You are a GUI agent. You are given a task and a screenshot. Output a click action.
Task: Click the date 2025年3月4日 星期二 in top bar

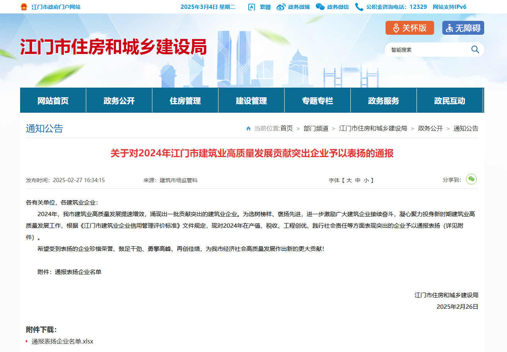tap(208, 7)
